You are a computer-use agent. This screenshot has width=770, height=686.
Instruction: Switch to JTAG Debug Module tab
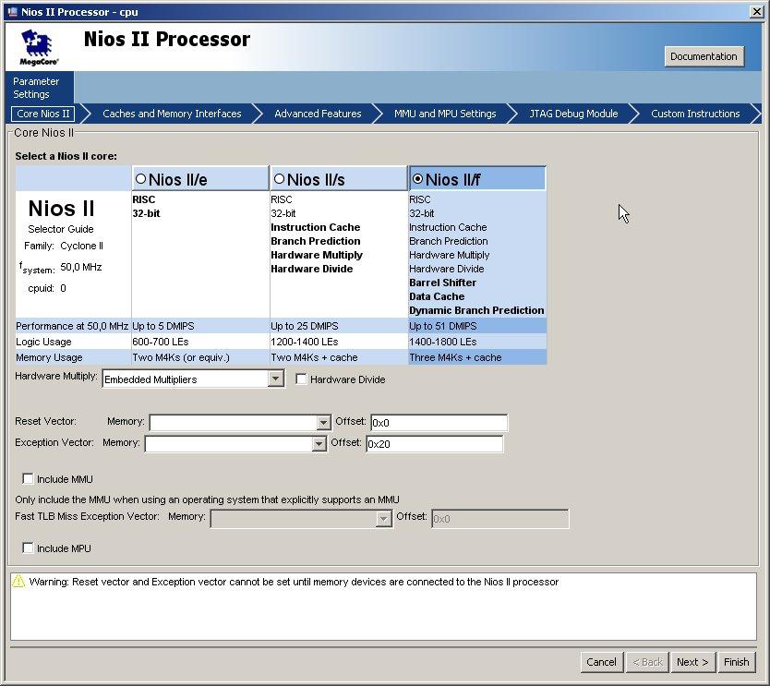573,114
